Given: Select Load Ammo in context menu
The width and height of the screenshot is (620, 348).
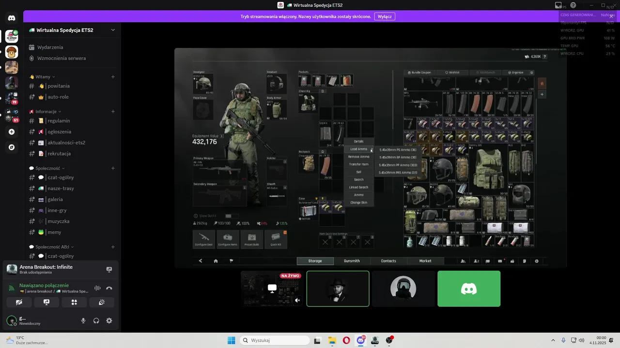Looking at the screenshot, I should click(359, 149).
